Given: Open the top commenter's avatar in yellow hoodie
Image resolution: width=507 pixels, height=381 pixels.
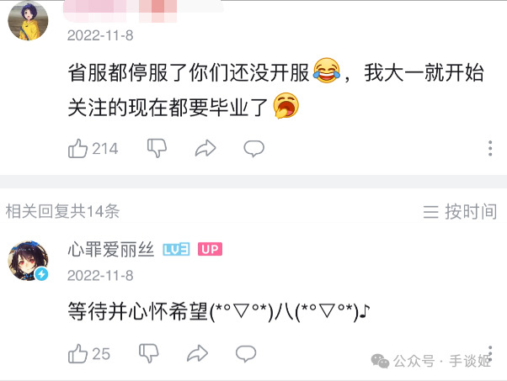Looking at the screenshot, I should (x=28, y=20).
